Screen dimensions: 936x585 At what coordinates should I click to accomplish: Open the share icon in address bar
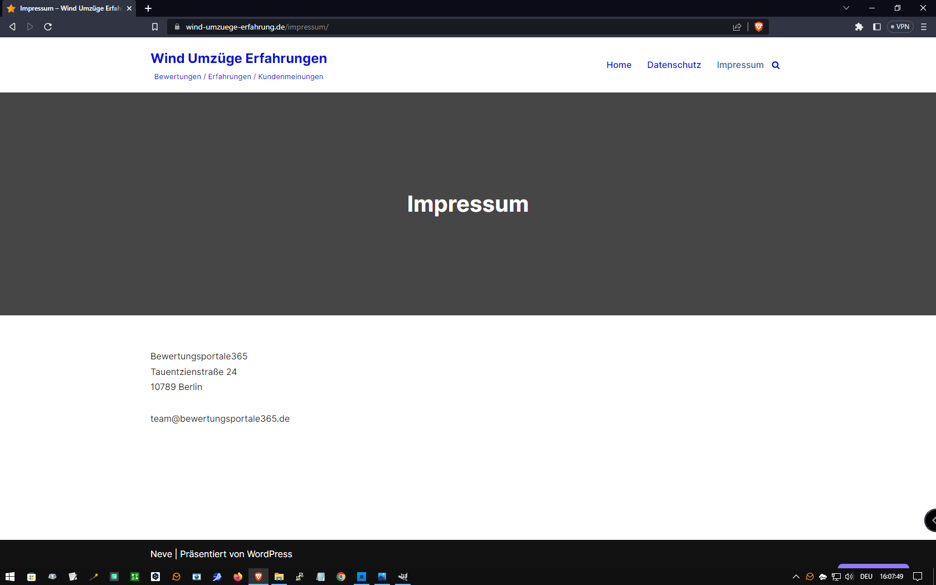click(737, 27)
